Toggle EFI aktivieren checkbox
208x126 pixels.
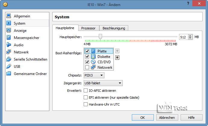click(86, 97)
